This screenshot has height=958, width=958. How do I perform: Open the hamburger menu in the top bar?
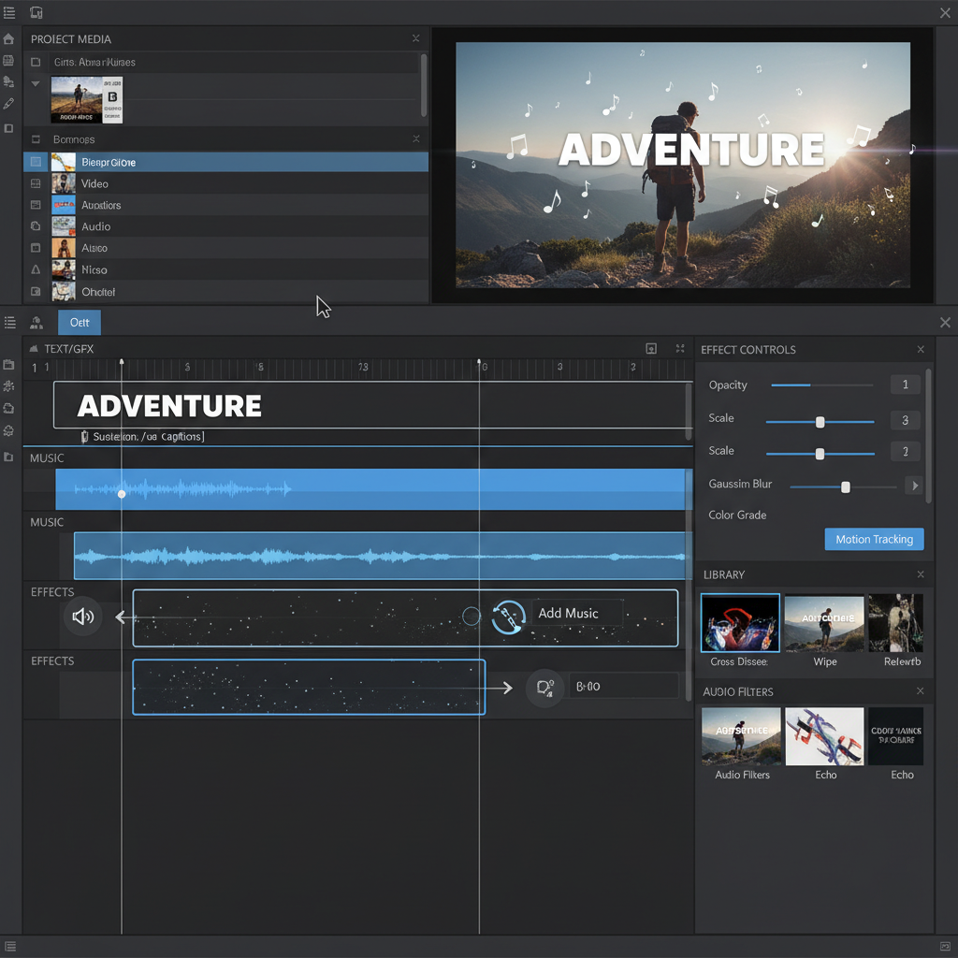pos(9,12)
